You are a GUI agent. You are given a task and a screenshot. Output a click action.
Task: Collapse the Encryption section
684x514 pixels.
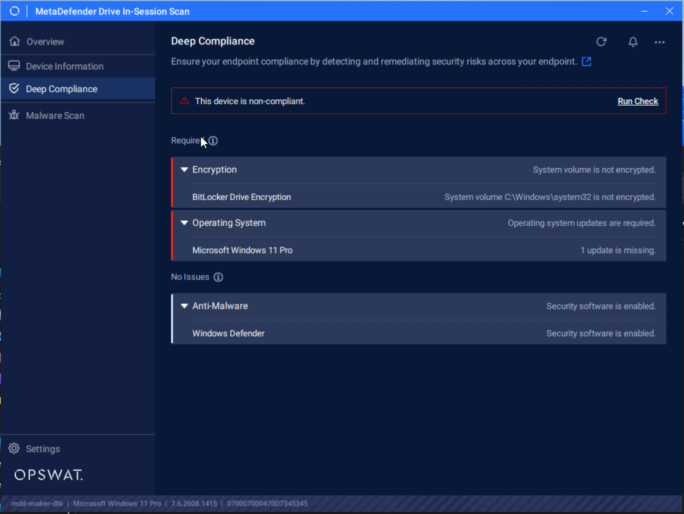[184, 170]
